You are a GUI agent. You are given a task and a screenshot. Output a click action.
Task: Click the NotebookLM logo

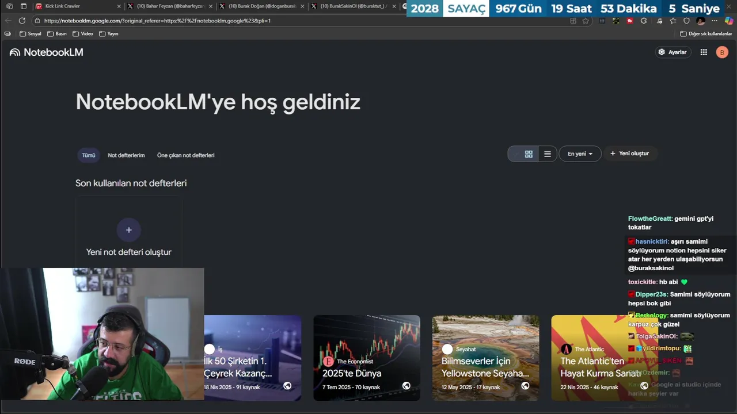[46, 52]
